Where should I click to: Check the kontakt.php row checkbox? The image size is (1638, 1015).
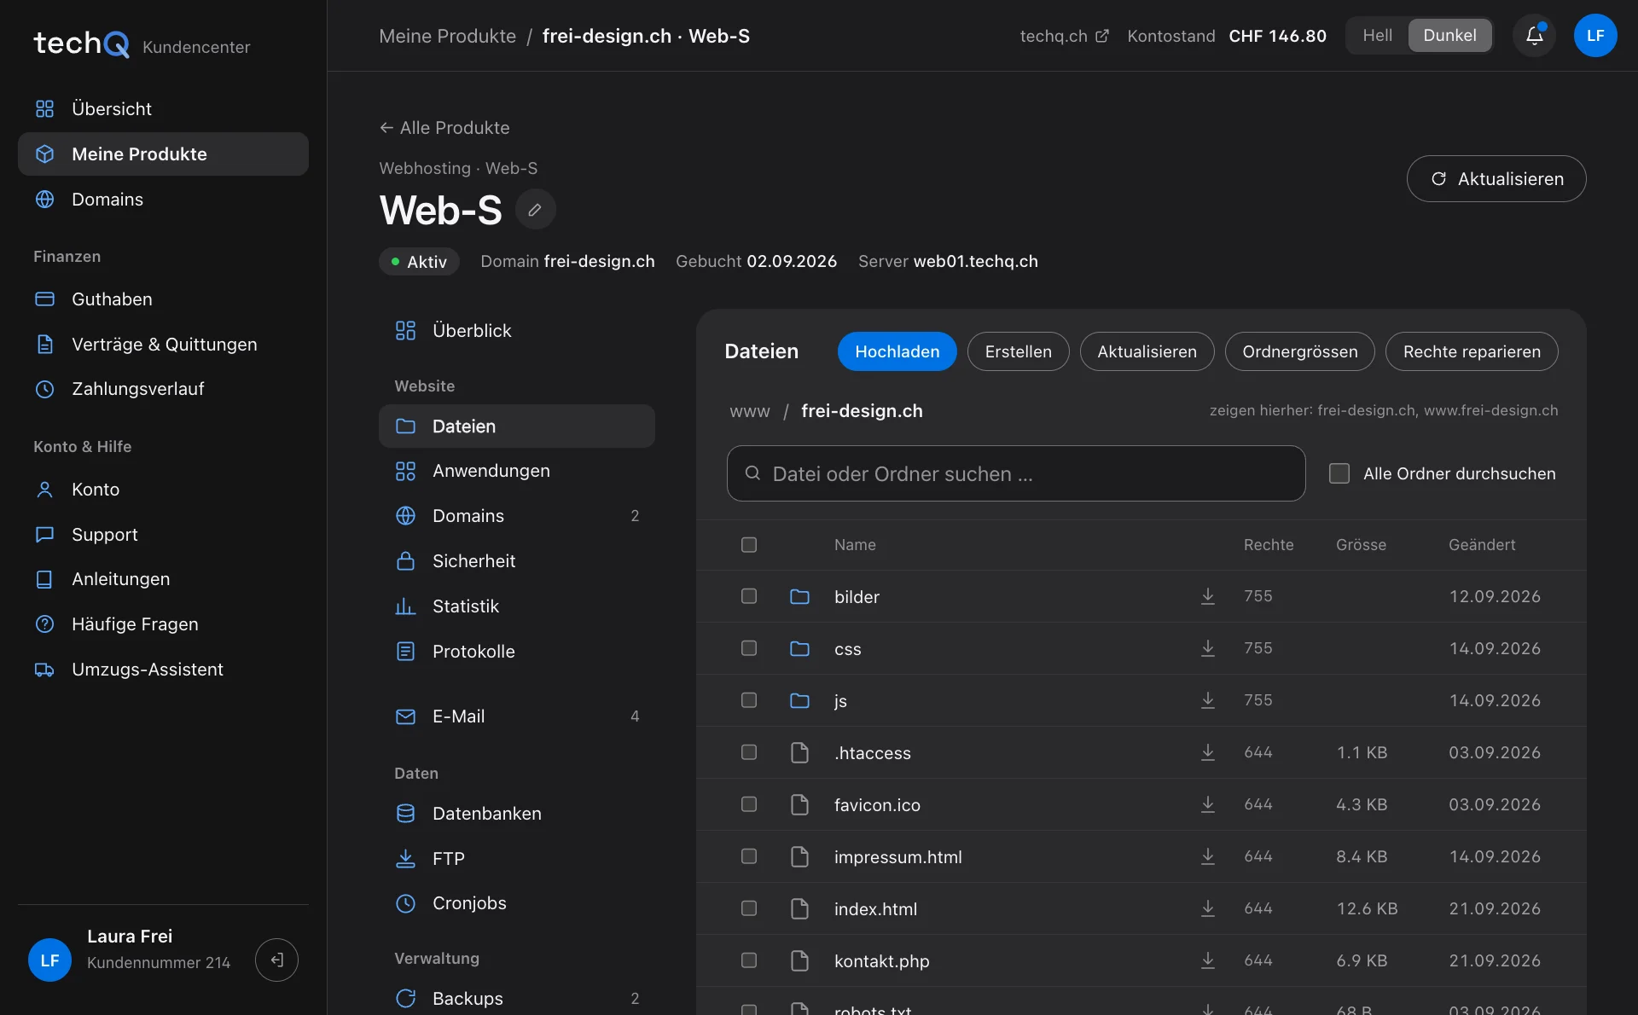click(x=749, y=960)
